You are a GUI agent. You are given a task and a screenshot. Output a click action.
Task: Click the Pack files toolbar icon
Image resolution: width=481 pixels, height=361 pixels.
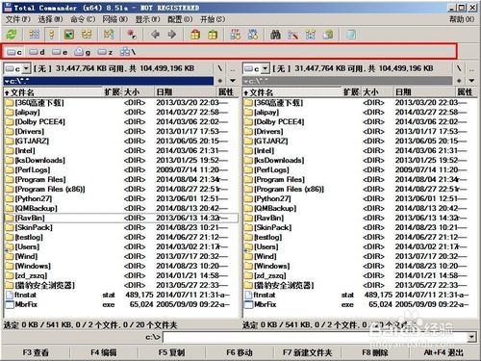tap(195, 35)
